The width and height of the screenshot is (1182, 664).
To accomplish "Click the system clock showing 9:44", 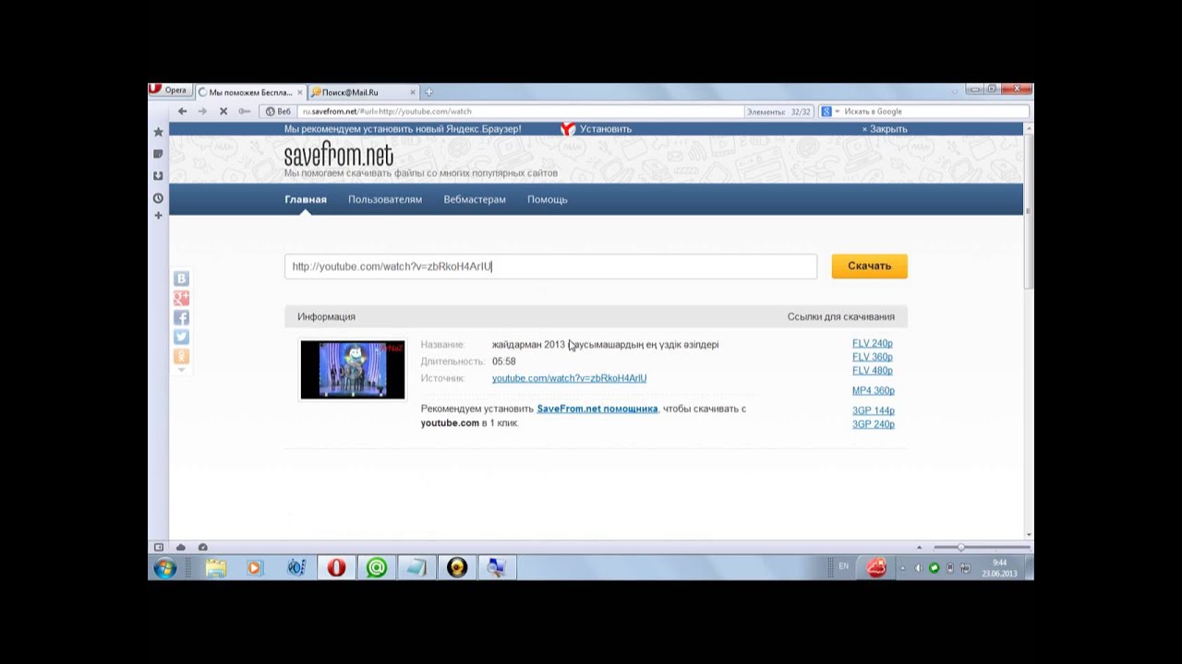I will (x=999, y=568).
